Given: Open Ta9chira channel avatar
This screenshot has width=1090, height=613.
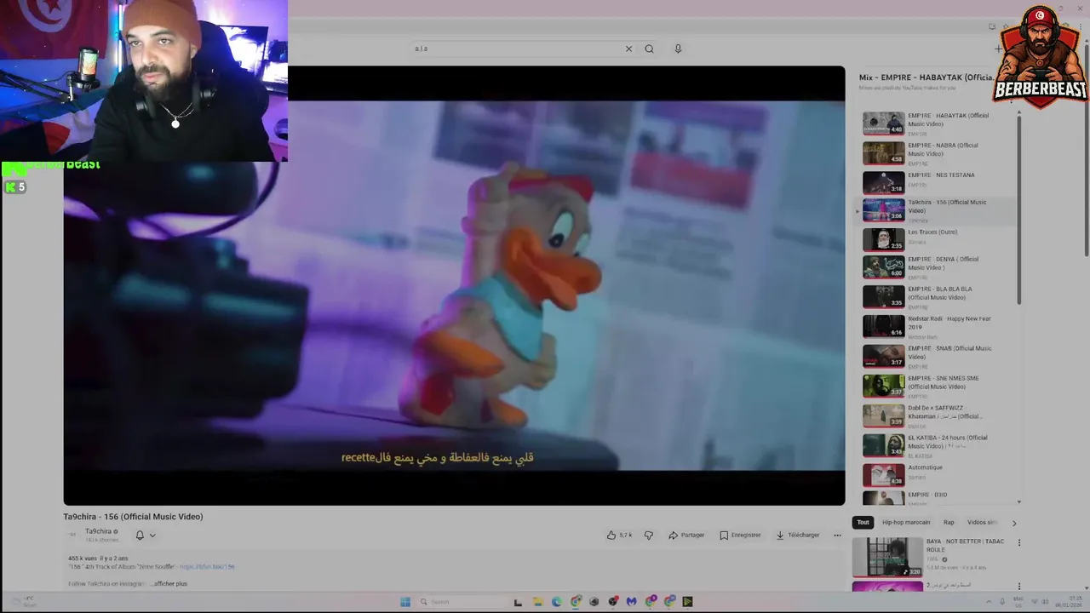Looking at the screenshot, I should point(72,535).
